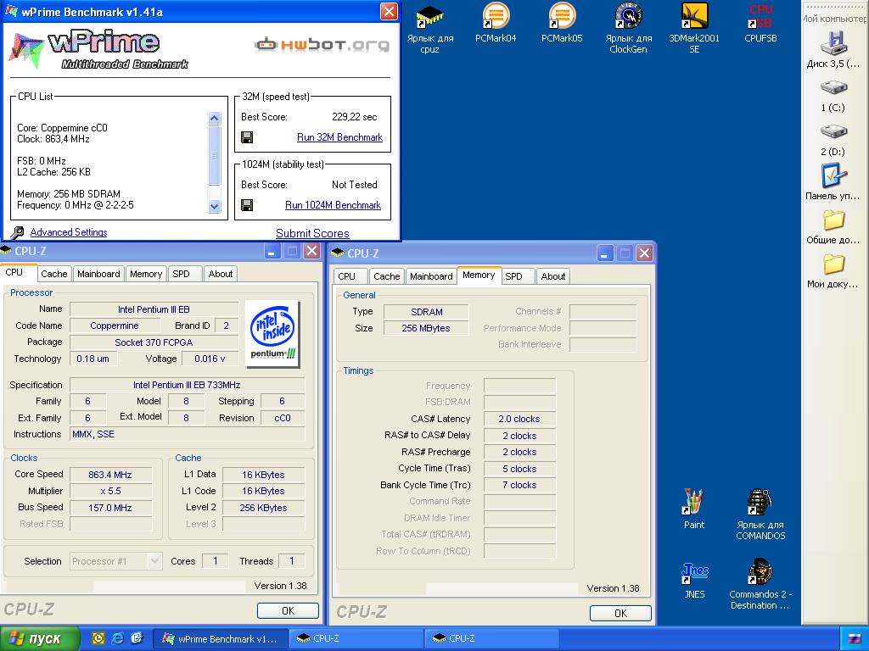
Task: Select second CPU-Z taskbar button
Action: click(x=491, y=638)
